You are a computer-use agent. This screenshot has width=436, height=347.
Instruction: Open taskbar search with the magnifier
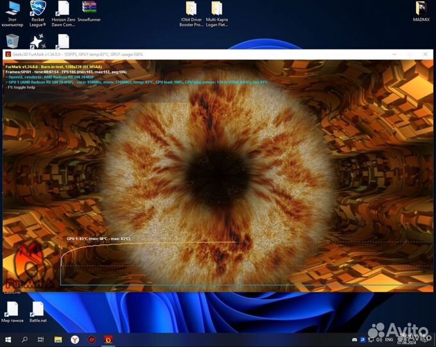pyautogui.click(x=25, y=339)
